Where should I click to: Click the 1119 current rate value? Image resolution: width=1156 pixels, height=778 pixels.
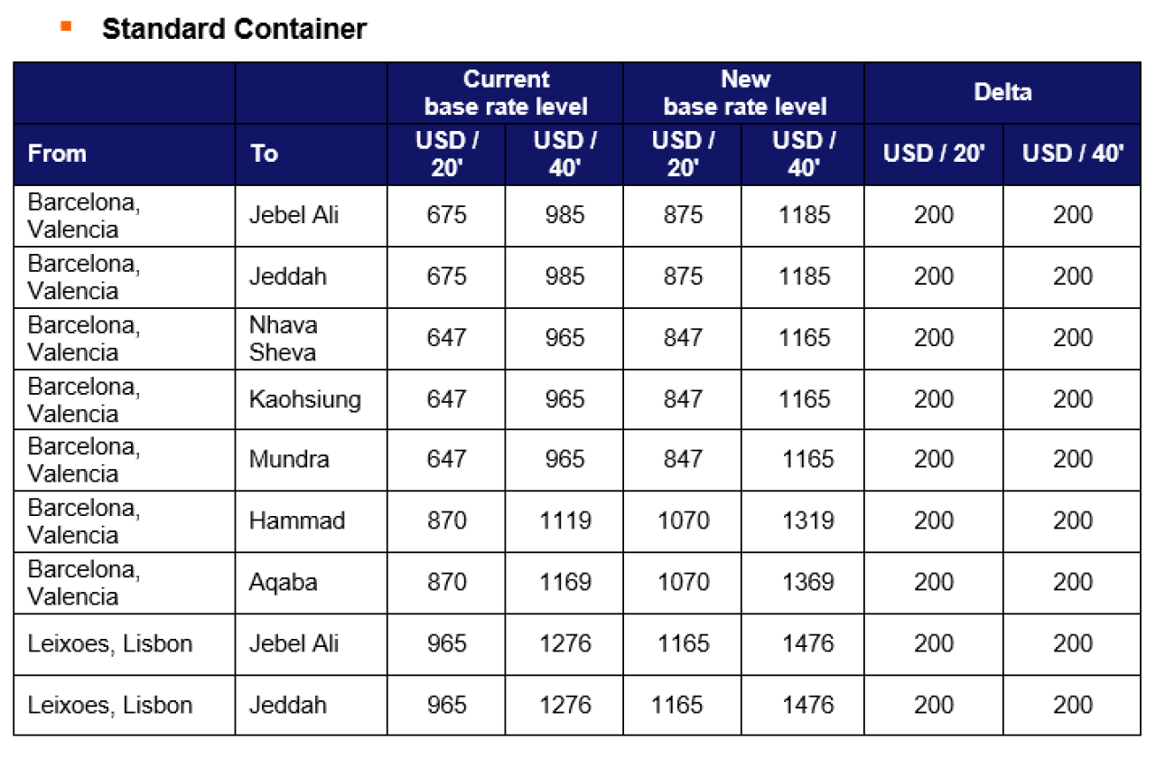click(x=565, y=520)
